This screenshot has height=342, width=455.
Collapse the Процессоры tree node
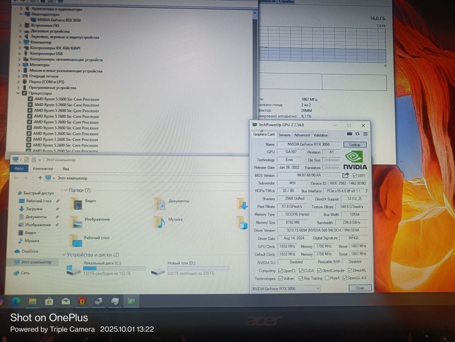(18, 93)
